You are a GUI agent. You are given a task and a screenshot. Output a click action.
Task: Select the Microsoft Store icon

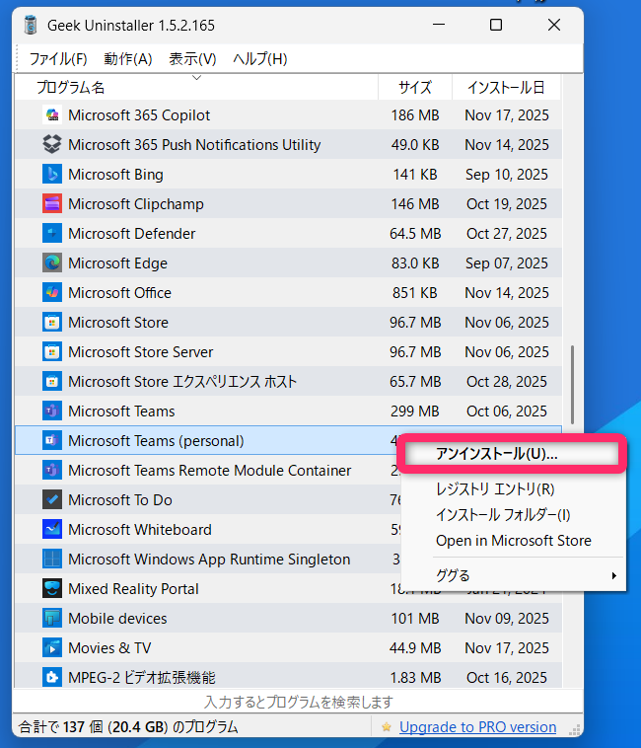pos(52,323)
